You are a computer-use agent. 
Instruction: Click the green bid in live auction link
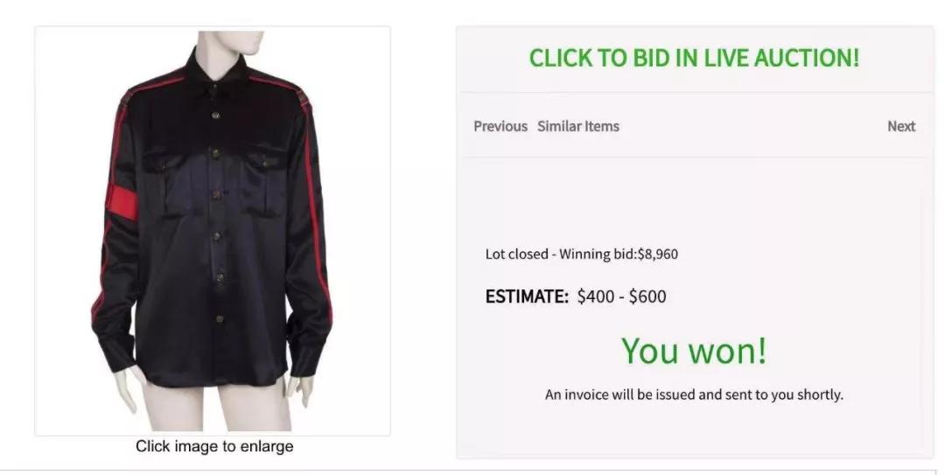pyautogui.click(x=694, y=59)
